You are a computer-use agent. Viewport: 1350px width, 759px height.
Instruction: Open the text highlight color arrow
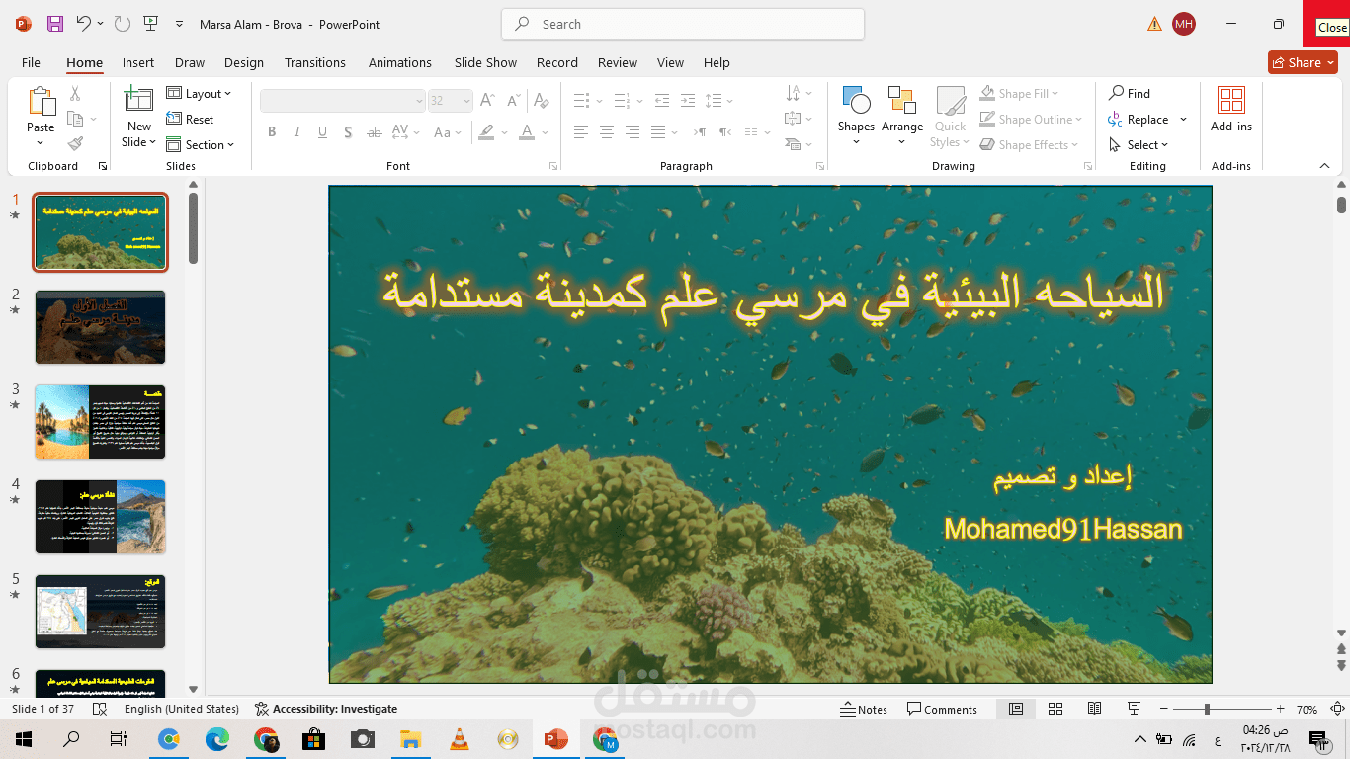click(x=504, y=132)
